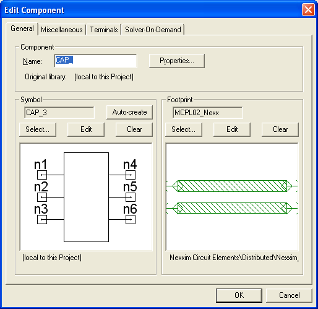Click pin n5 in symbol preview
This screenshot has width=318, height=309.
click(x=131, y=197)
